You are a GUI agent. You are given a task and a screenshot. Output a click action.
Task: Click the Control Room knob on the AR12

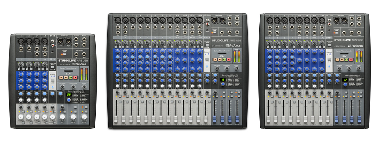click(x=349, y=69)
